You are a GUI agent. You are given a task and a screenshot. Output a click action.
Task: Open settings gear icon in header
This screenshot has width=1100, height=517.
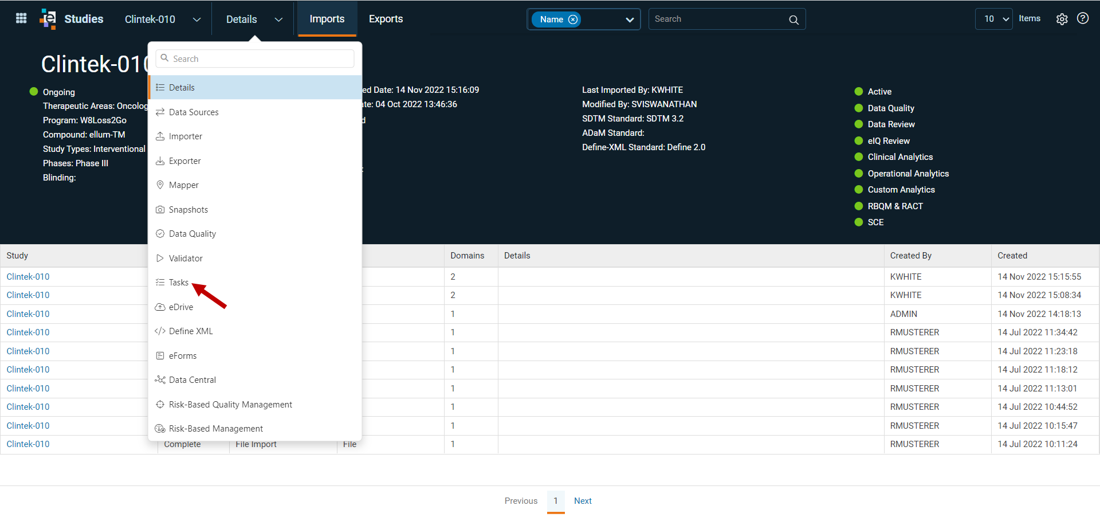click(x=1062, y=19)
